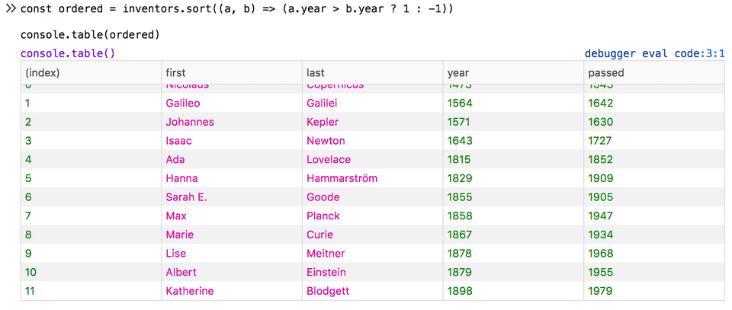
Task: Sort table by the (index) column header
Action: 43,73
